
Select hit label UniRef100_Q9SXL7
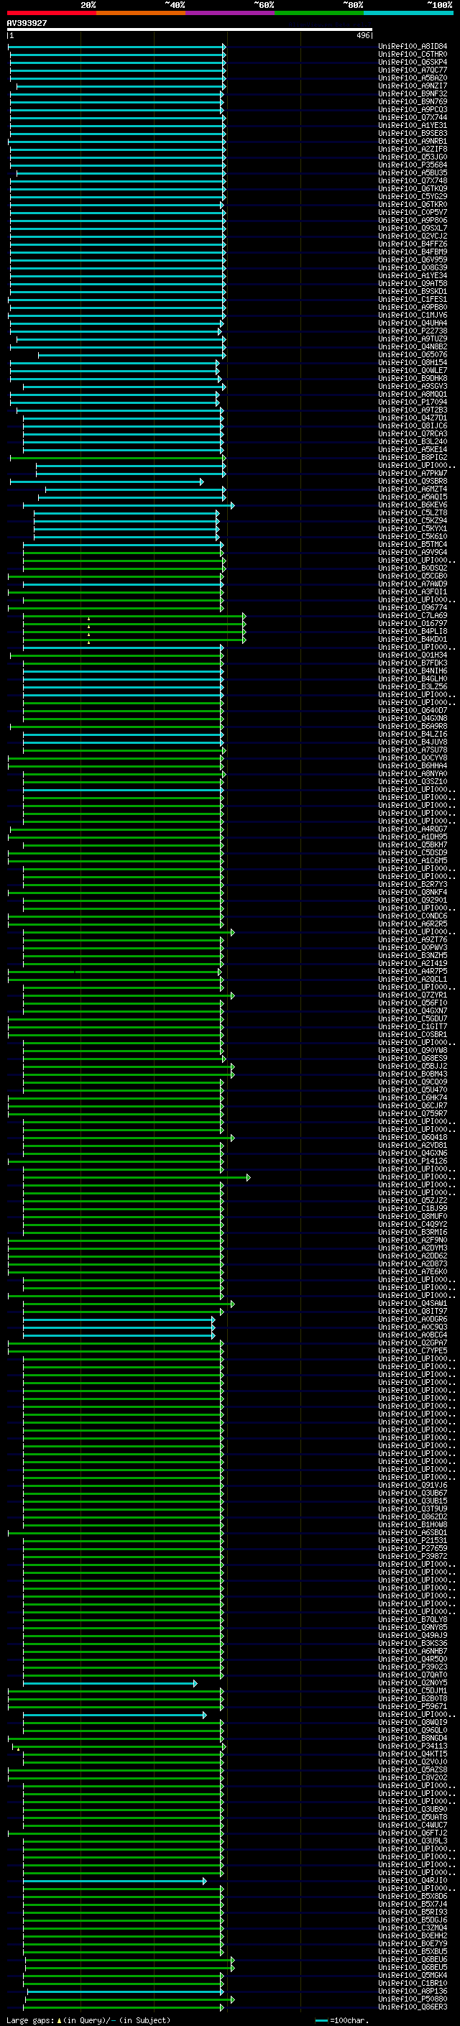coord(413,228)
